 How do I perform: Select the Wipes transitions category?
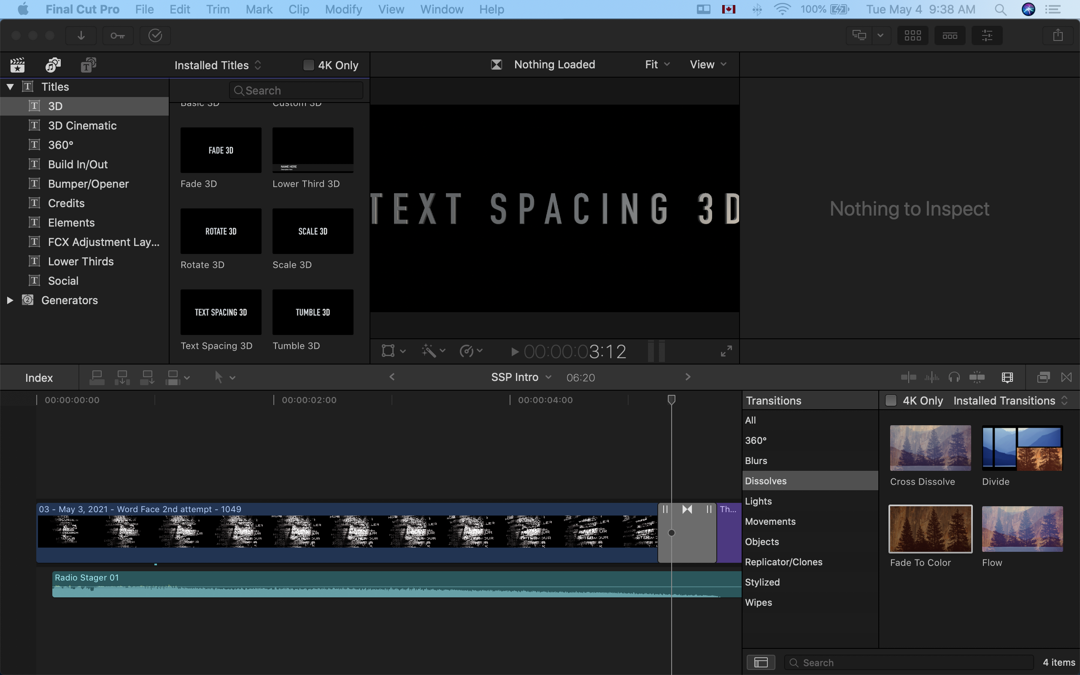pyautogui.click(x=810, y=602)
